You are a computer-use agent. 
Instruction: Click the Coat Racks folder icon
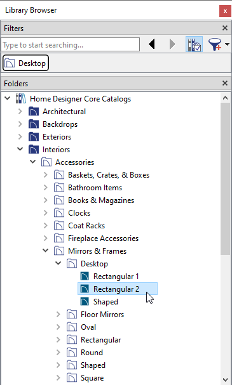[59, 226]
